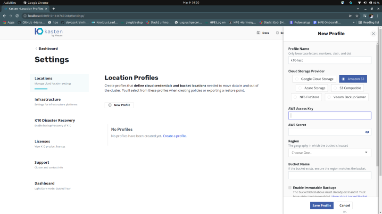Open the Docs book icon
This screenshot has width=382, height=214.
258,33
